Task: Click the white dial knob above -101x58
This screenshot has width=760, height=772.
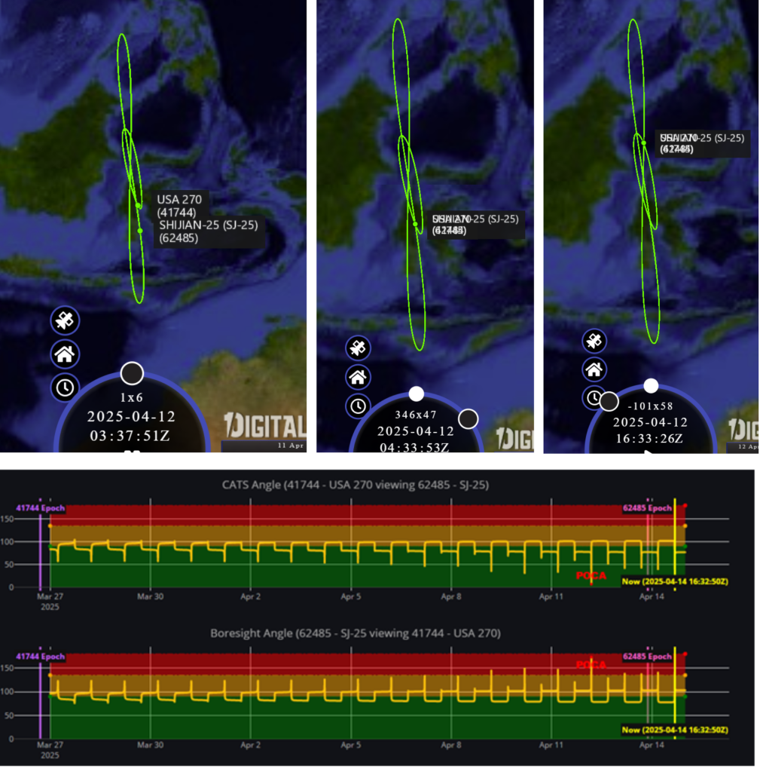Action: pyautogui.click(x=651, y=386)
